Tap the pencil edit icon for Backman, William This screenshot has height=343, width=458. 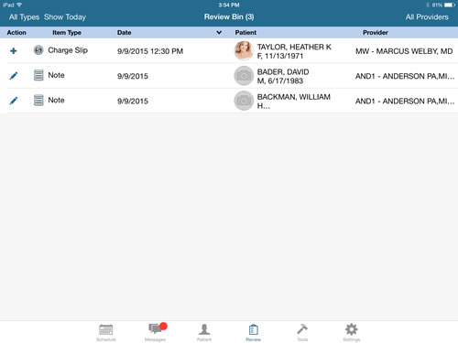(x=14, y=101)
